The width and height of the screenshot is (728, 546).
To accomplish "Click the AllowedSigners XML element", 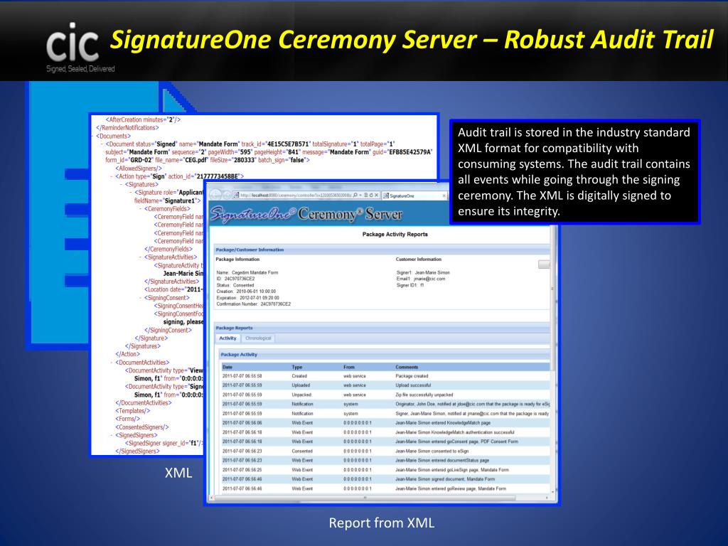I will (x=139, y=168).
